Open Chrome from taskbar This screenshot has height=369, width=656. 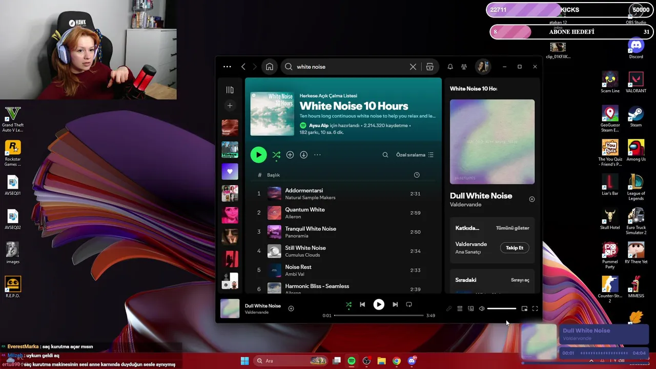[x=397, y=361]
